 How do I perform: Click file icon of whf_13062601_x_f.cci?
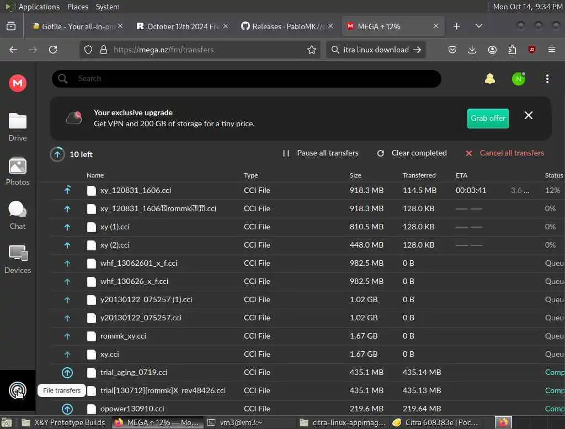tap(92, 264)
